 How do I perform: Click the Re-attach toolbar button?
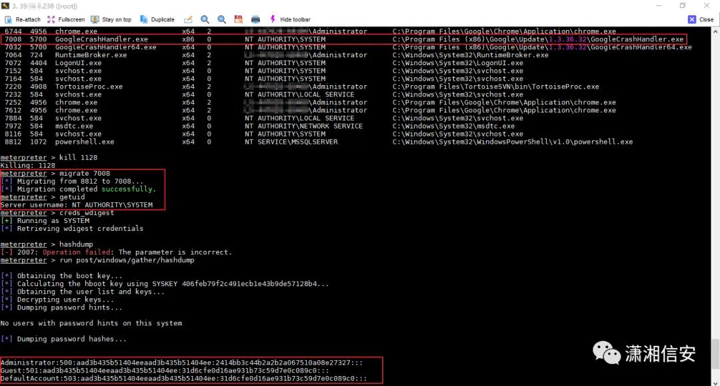(x=22, y=20)
